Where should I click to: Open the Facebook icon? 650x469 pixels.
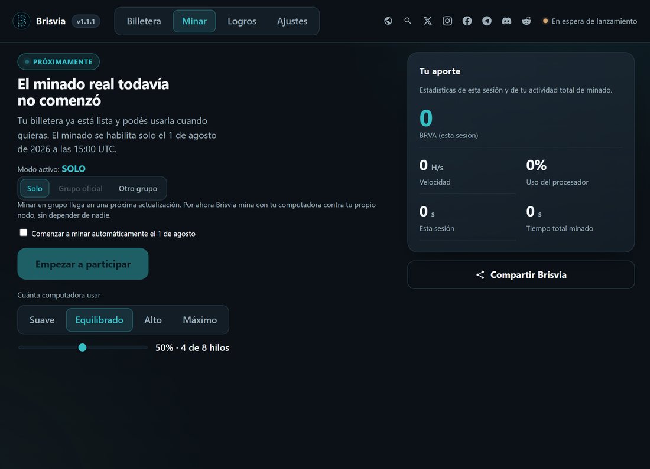[467, 21]
